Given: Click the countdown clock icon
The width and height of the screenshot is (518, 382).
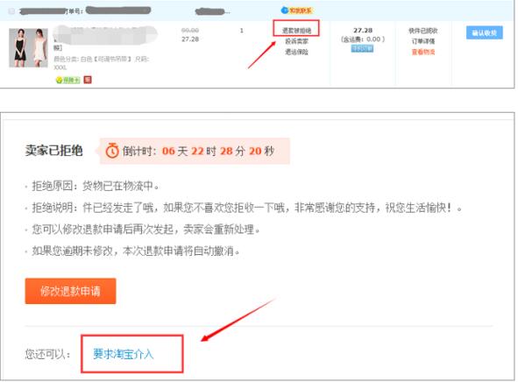Looking at the screenshot, I should [x=112, y=151].
